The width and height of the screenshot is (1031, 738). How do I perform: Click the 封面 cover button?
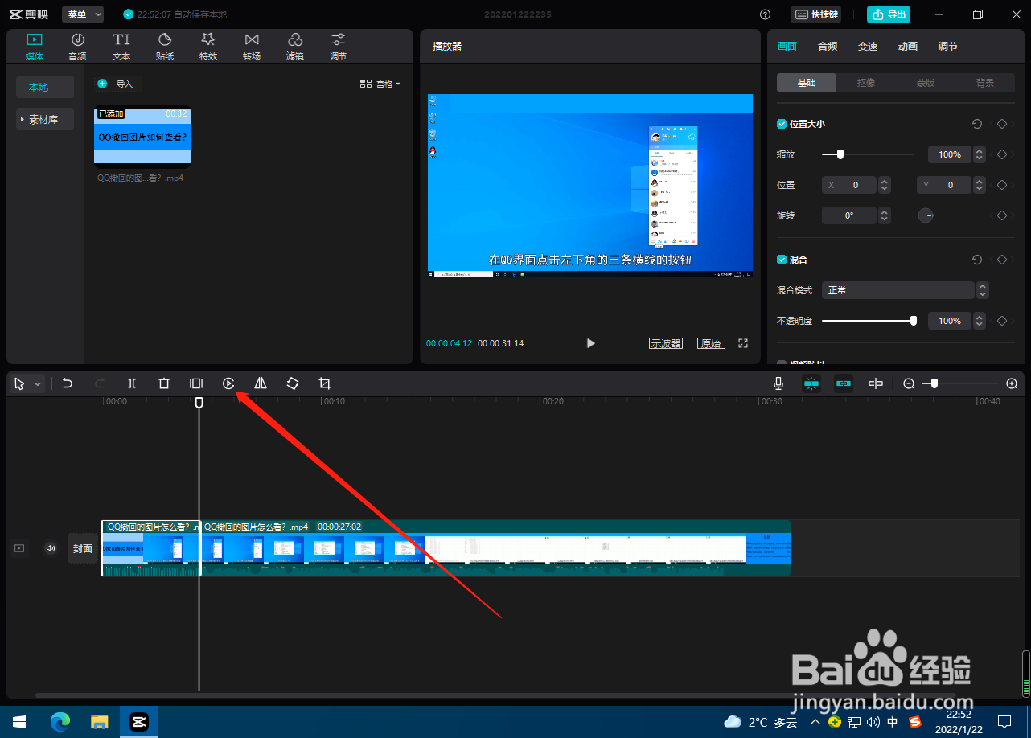tap(83, 548)
